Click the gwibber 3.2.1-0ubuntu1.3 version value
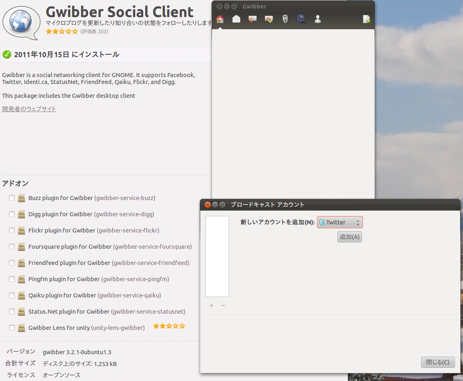 (x=77, y=352)
